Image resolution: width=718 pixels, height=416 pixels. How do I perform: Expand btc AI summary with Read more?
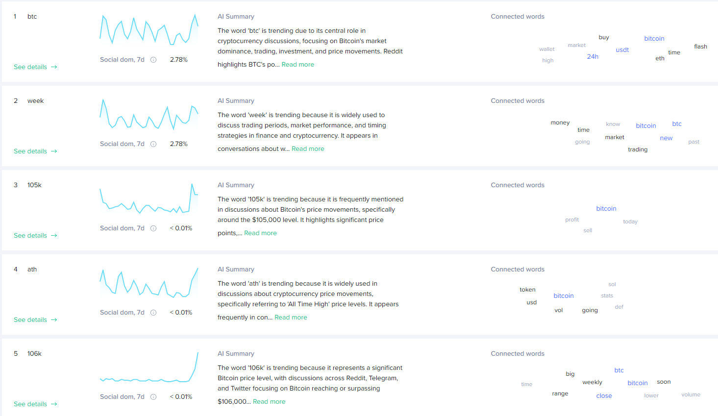click(297, 65)
